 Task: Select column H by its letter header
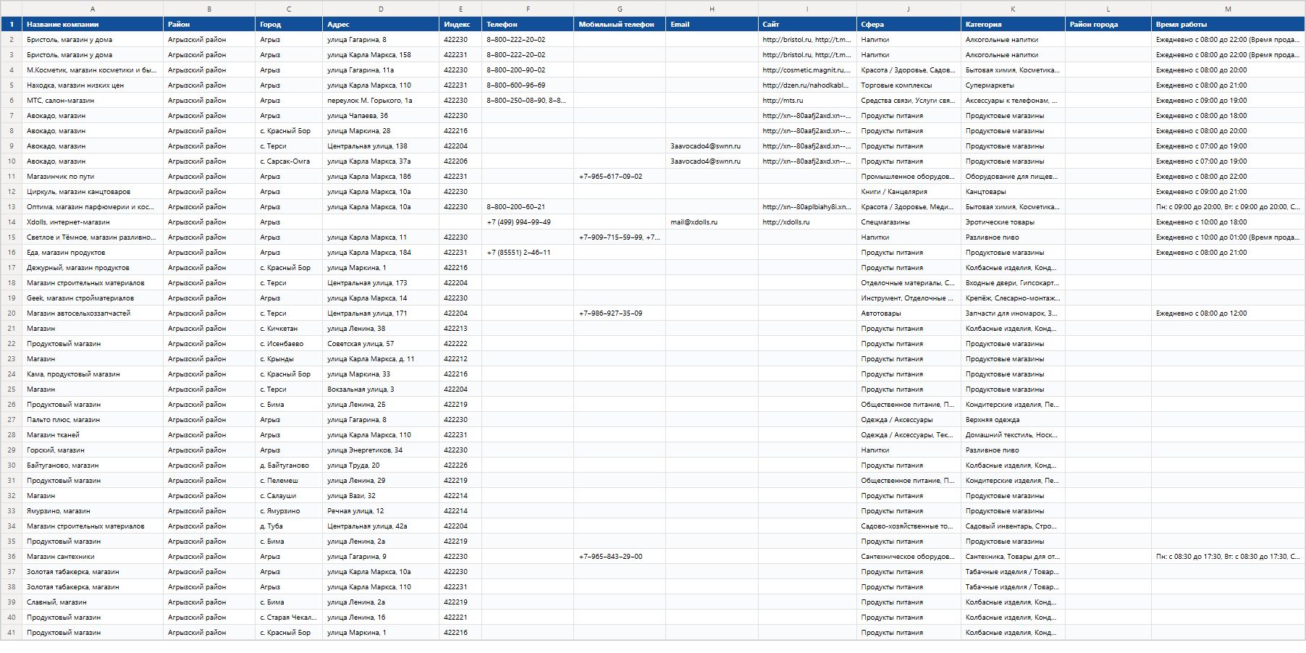[712, 9]
